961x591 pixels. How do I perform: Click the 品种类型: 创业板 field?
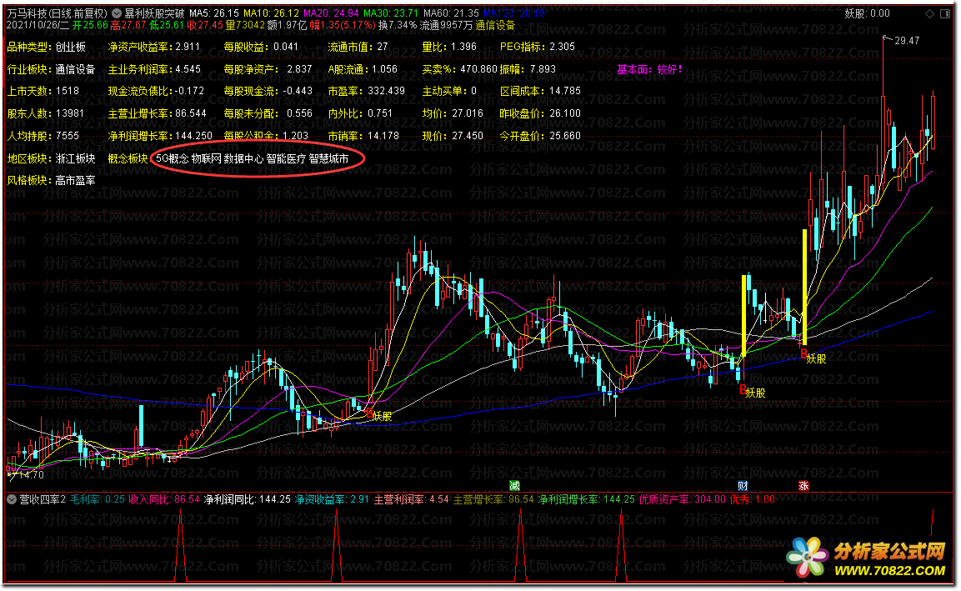47,48
